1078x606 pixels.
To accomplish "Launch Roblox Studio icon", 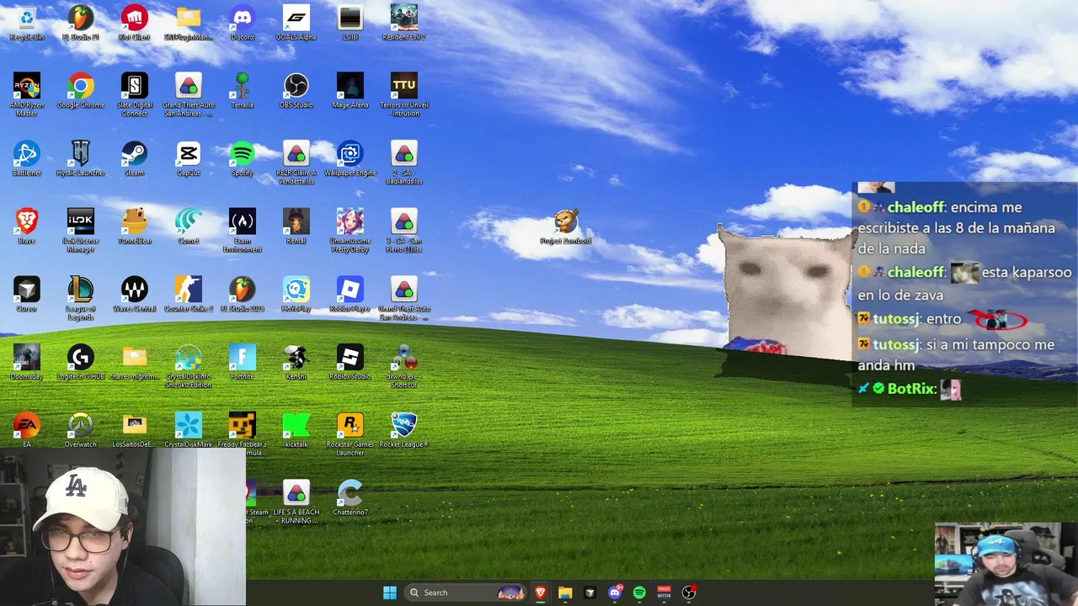I will 350,362.
